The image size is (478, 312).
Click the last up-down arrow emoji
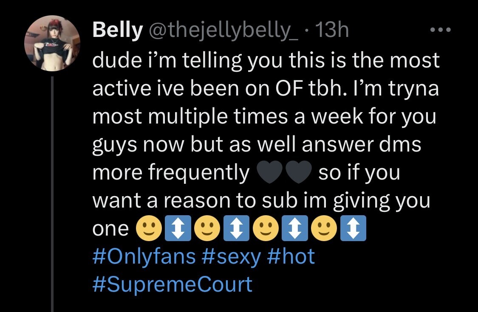click(x=353, y=229)
